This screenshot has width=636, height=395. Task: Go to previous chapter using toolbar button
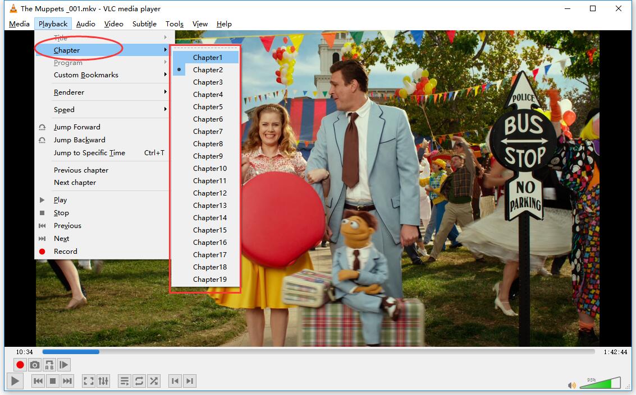175,381
